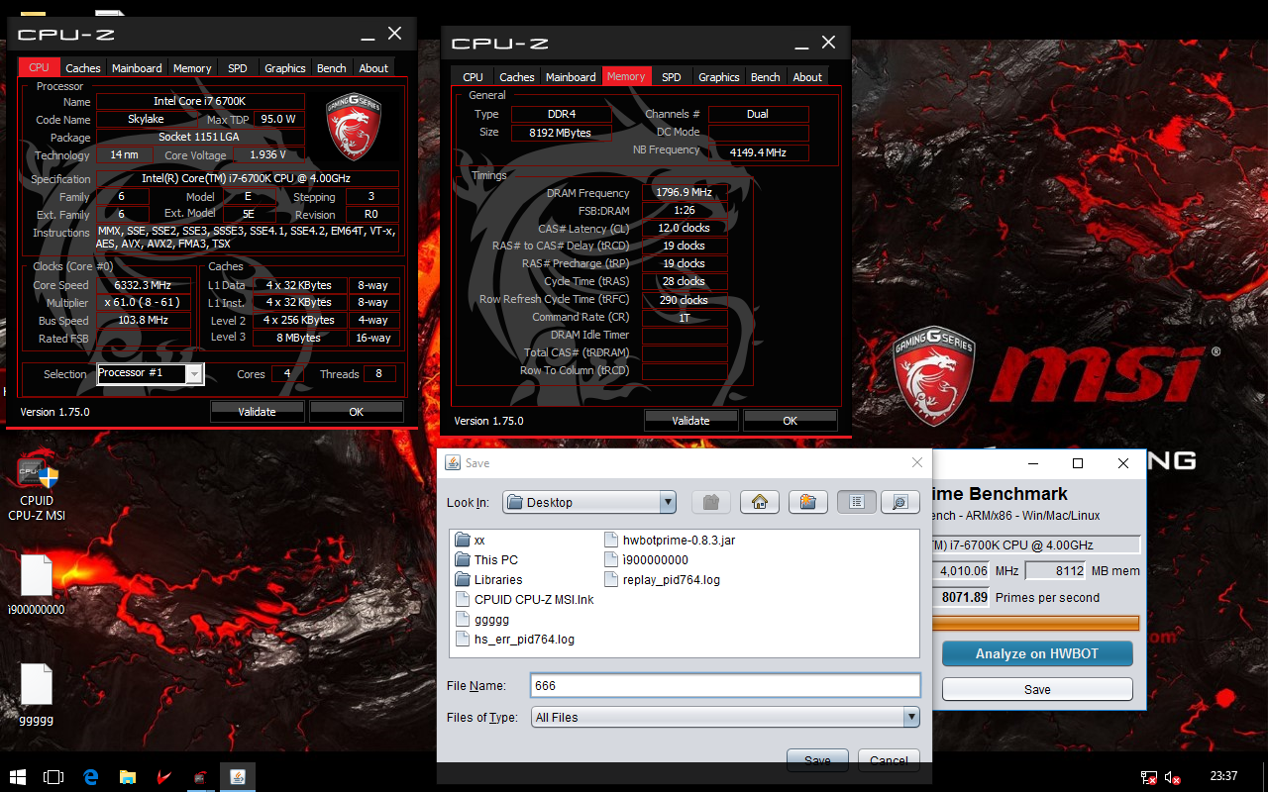Image resolution: width=1268 pixels, height=792 pixels.
Task: Open Memory tab in left CPU-Z window
Action: click(192, 68)
